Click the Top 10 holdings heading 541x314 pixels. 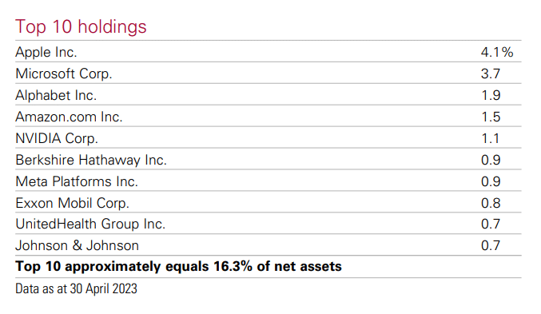pyautogui.click(x=81, y=27)
